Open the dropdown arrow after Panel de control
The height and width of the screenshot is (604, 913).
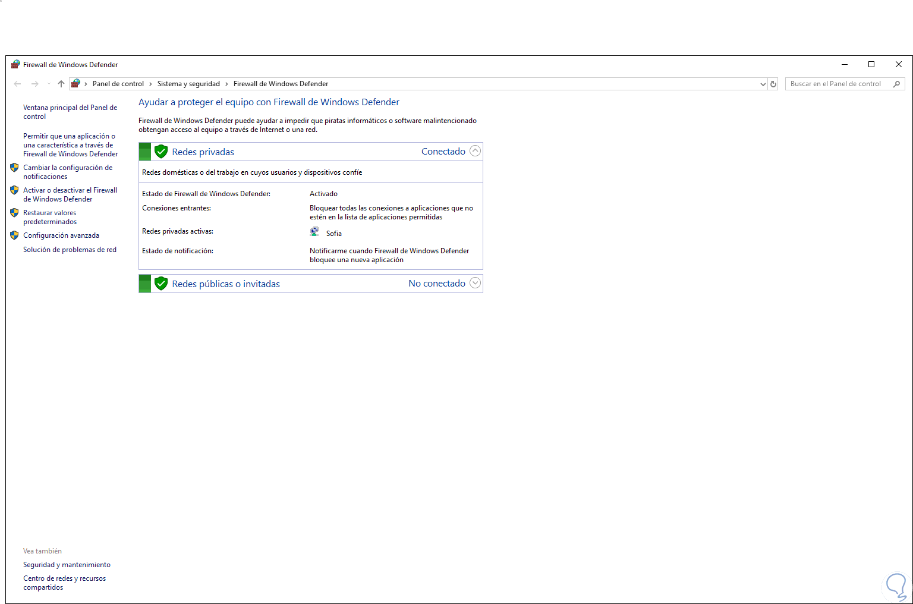coord(150,84)
